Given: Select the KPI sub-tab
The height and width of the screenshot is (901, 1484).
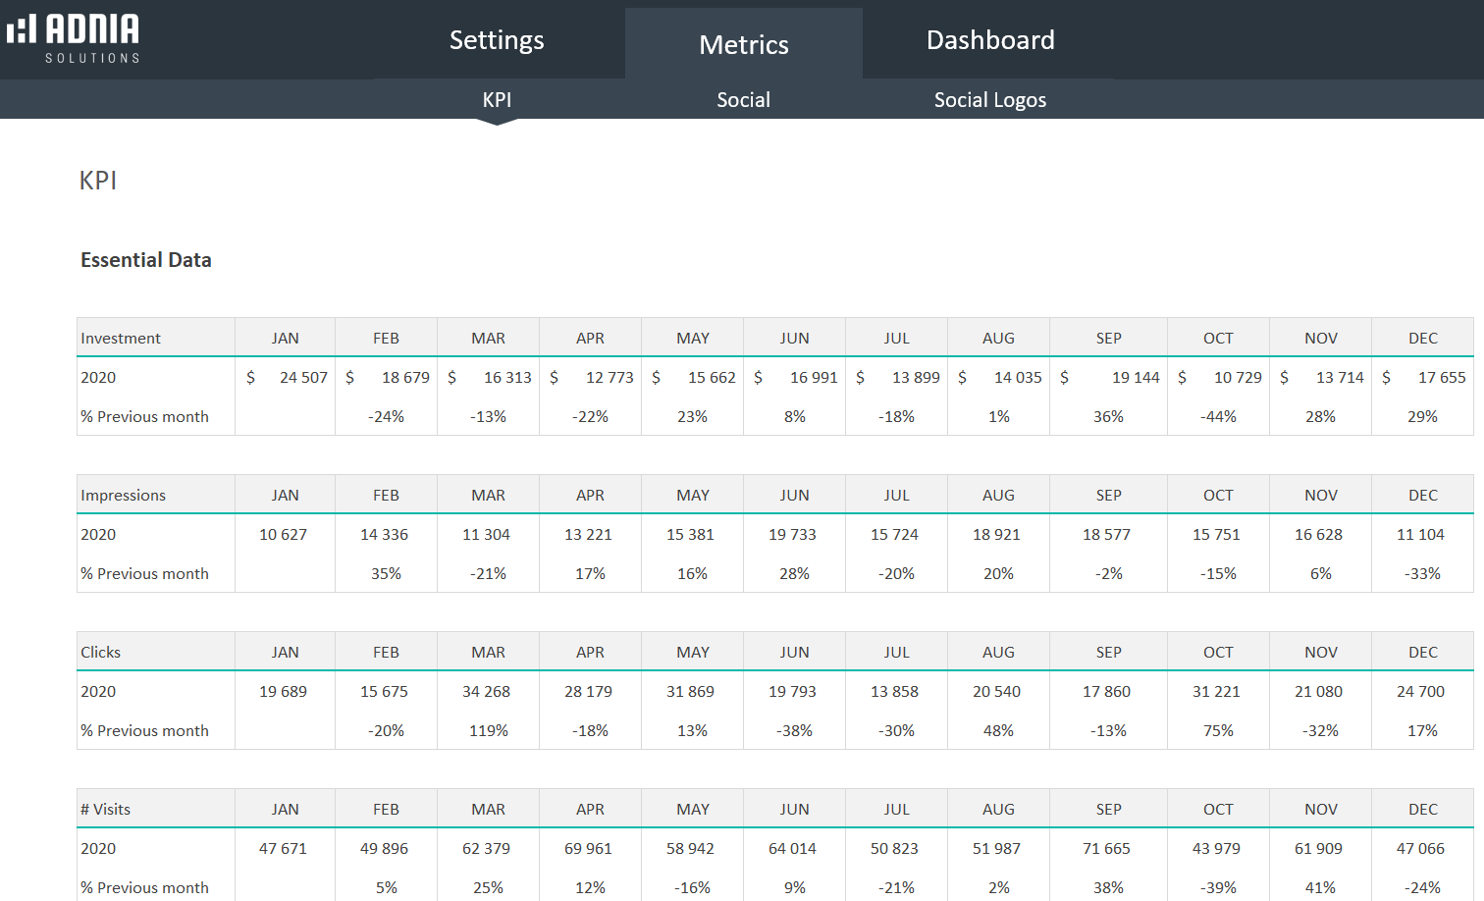Looking at the screenshot, I should point(497,100).
